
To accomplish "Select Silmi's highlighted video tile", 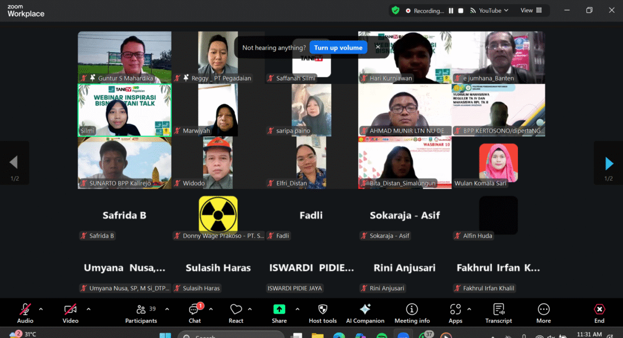I will coord(125,110).
